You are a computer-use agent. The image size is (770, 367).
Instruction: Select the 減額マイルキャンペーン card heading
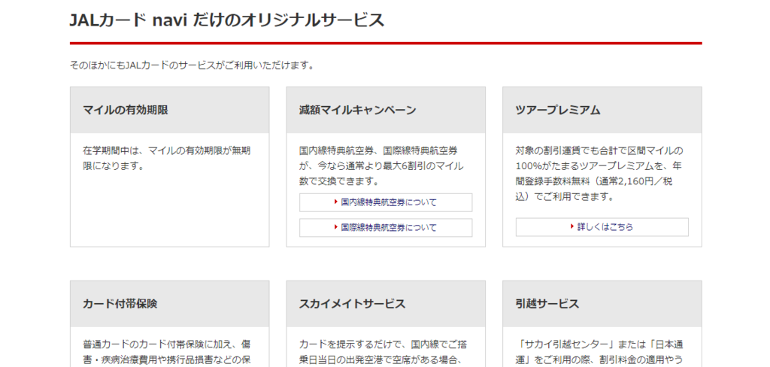coord(357,110)
